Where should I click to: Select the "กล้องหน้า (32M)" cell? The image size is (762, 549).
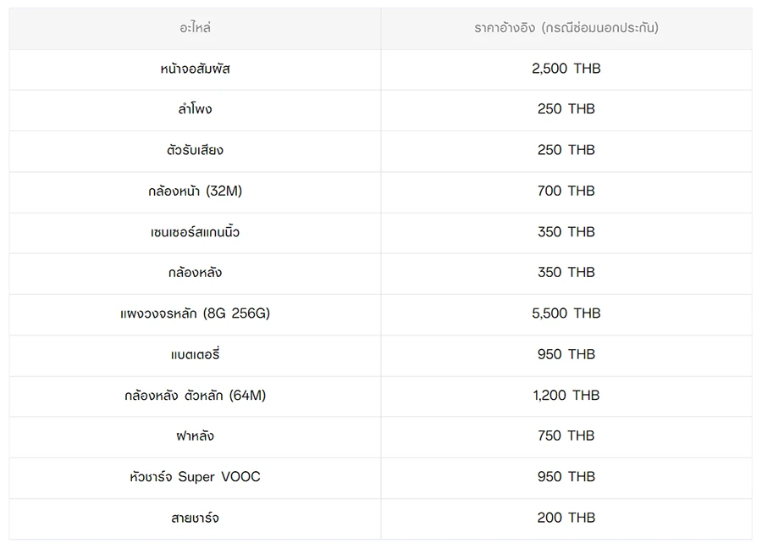click(195, 191)
